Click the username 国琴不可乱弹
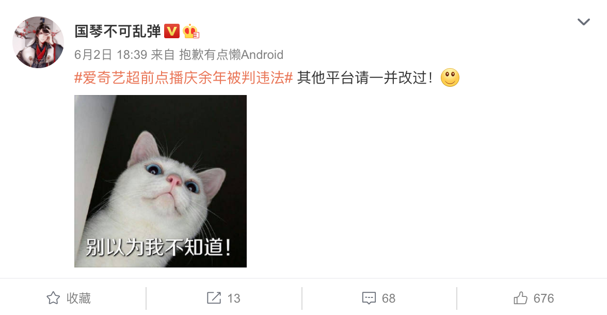607x315 pixels. 118,31
